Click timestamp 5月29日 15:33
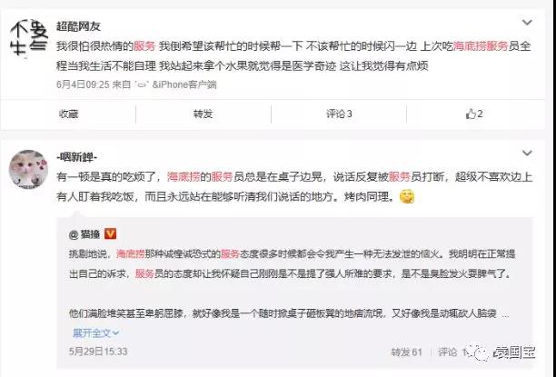The width and height of the screenshot is (556, 377). pos(98,352)
